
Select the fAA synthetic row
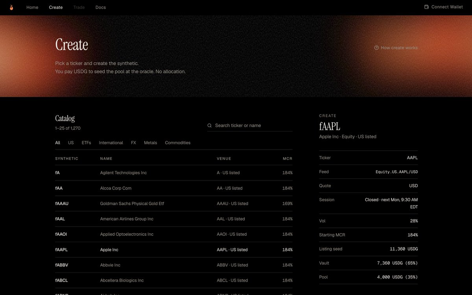[x=174, y=188]
